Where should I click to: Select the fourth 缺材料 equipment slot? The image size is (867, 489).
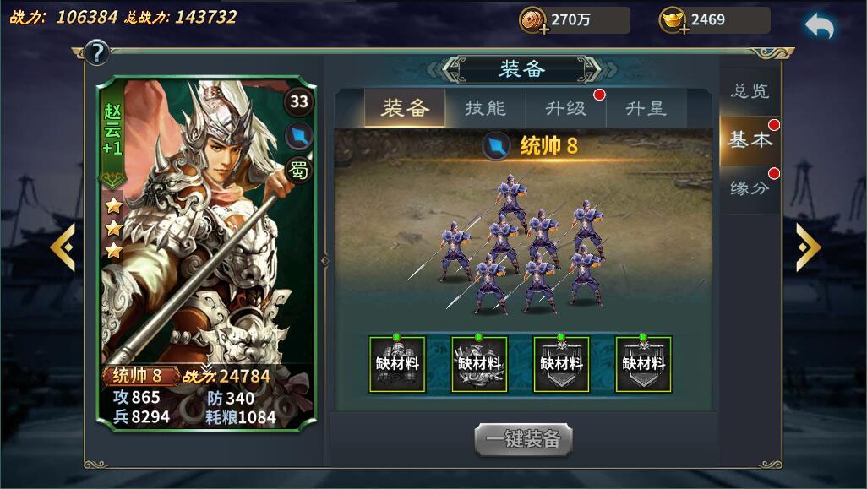[644, 364]
